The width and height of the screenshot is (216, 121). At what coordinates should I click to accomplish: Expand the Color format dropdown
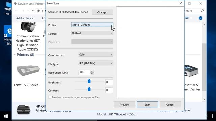click(x=96, y=54)
